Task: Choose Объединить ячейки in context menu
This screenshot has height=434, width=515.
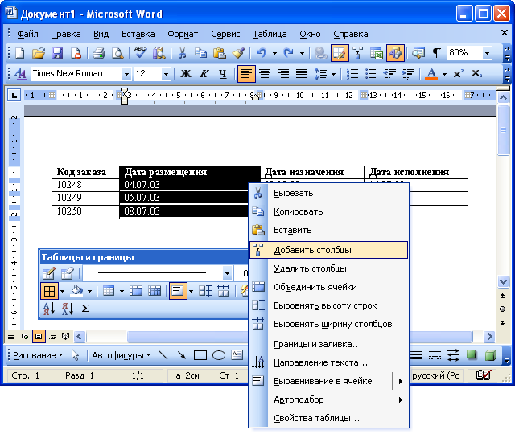Action: point(328,287)
